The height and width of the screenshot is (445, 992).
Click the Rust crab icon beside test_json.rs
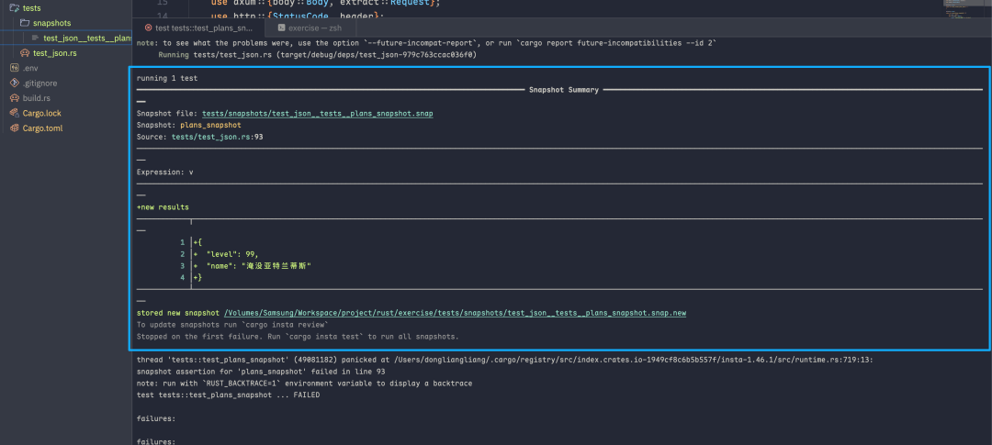(x=25, y=53)
